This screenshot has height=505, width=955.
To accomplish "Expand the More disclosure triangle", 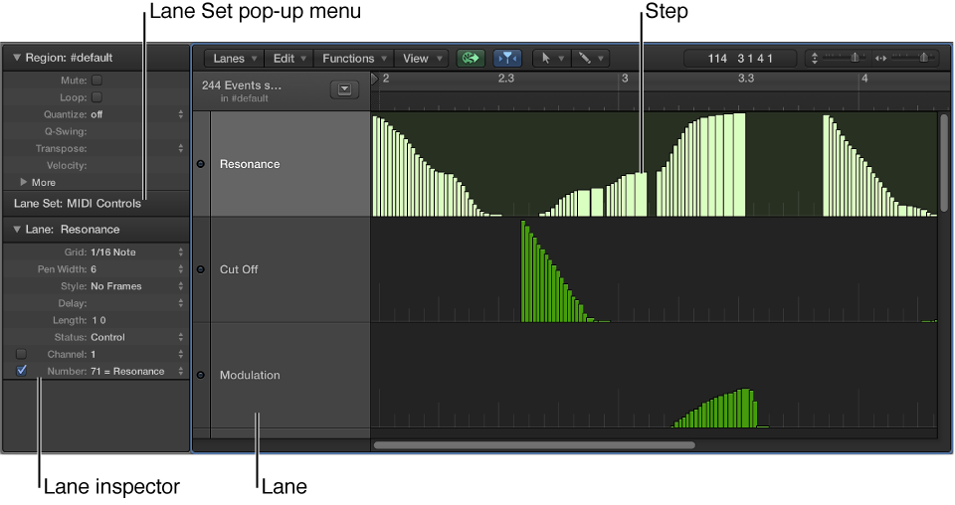I will [24, 182].
